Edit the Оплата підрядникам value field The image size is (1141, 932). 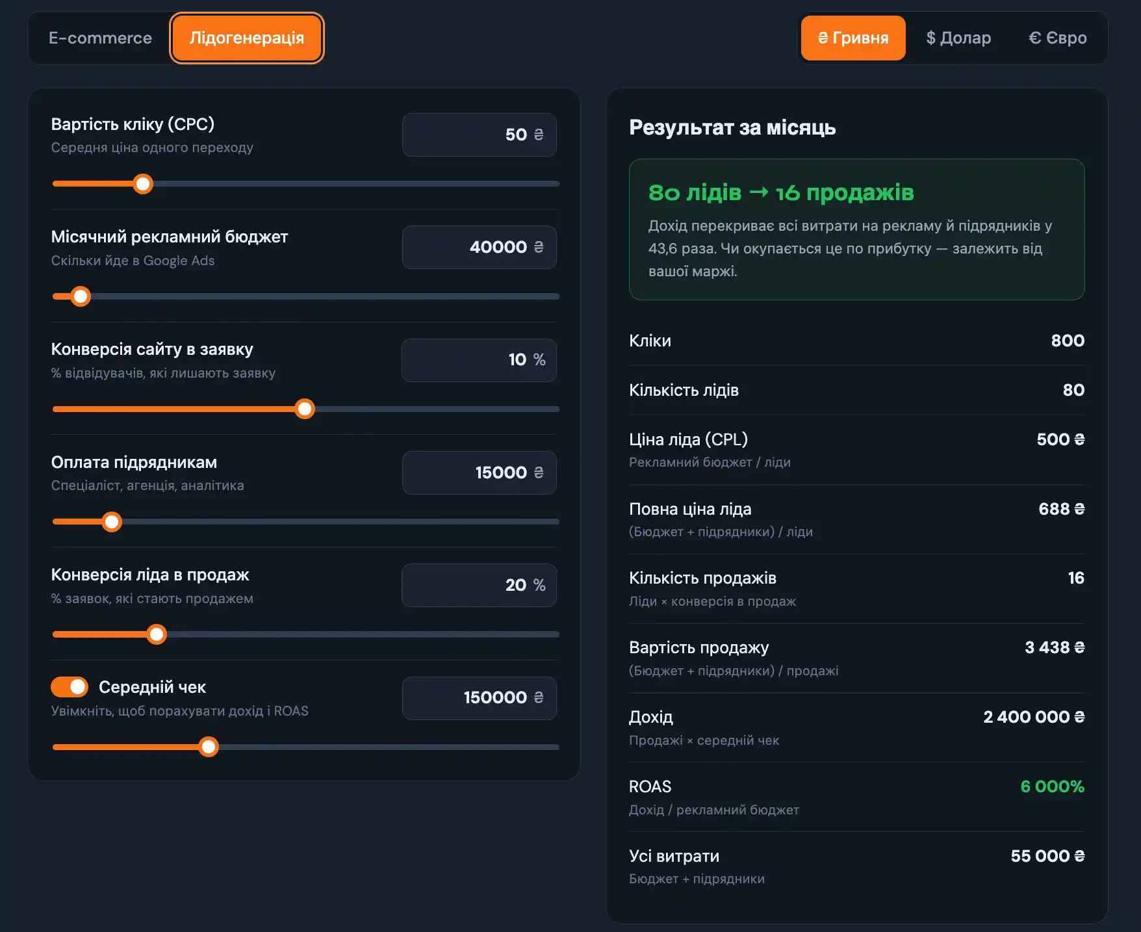480,472
